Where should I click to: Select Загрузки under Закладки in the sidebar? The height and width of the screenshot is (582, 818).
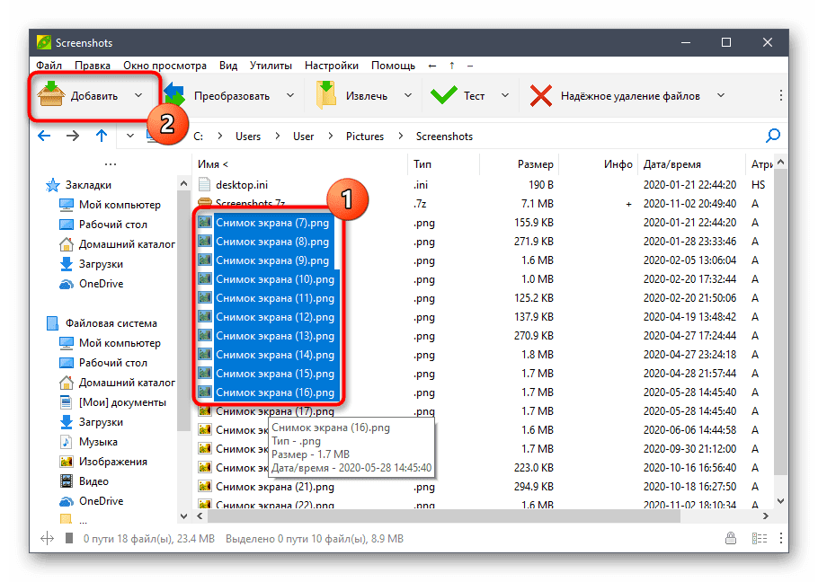pyautogui.click(x=100, y=264)
